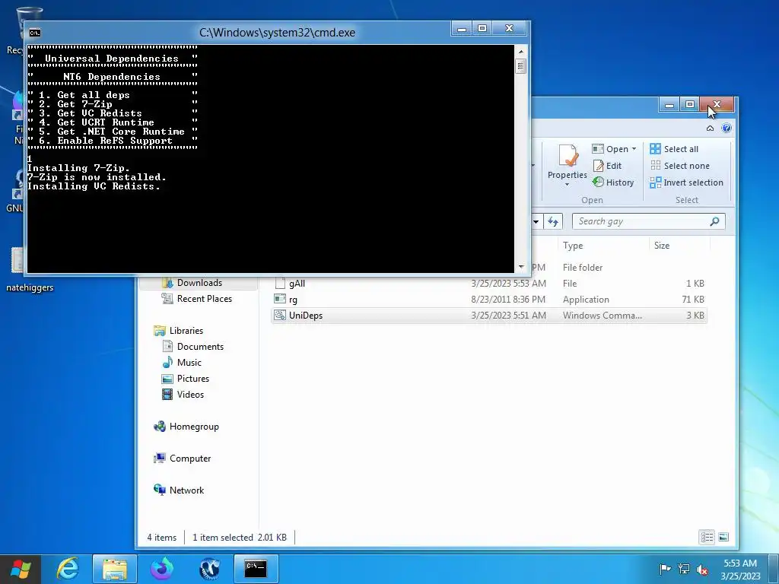Select Network in navigation pane
Viewport: 779px width, 584px height.
pos(186,490)
